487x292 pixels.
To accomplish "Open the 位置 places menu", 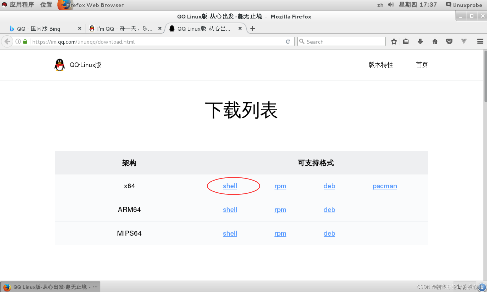I will (x=46, y=5).
